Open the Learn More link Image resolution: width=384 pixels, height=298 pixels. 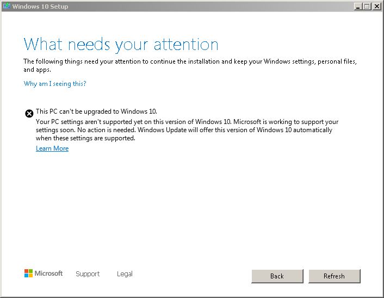52,148
